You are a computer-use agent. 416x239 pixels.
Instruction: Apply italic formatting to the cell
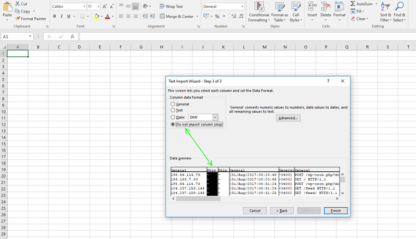(61, 17)
